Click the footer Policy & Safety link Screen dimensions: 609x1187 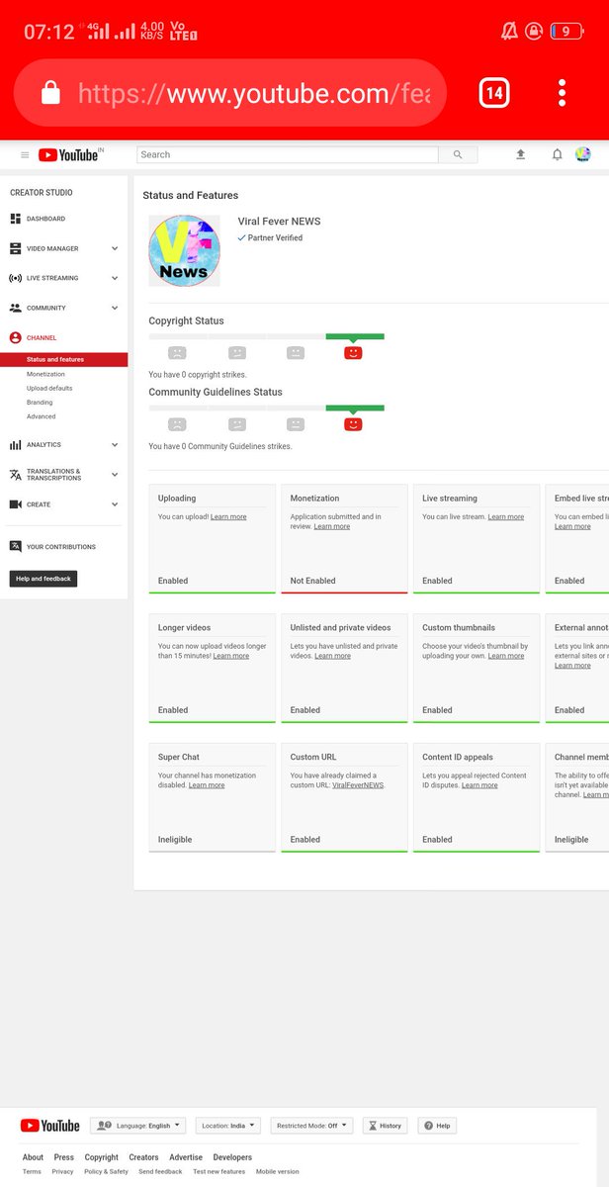pos(106,1171)
